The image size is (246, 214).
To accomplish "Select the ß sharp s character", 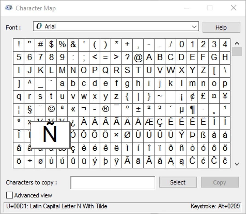I will coord(203,135).
